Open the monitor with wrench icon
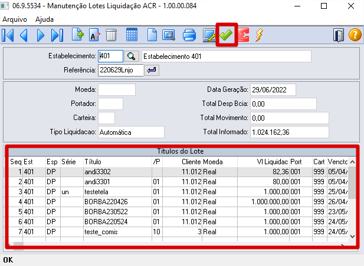The height and width of the screenshot is (266, 364). 209,35
